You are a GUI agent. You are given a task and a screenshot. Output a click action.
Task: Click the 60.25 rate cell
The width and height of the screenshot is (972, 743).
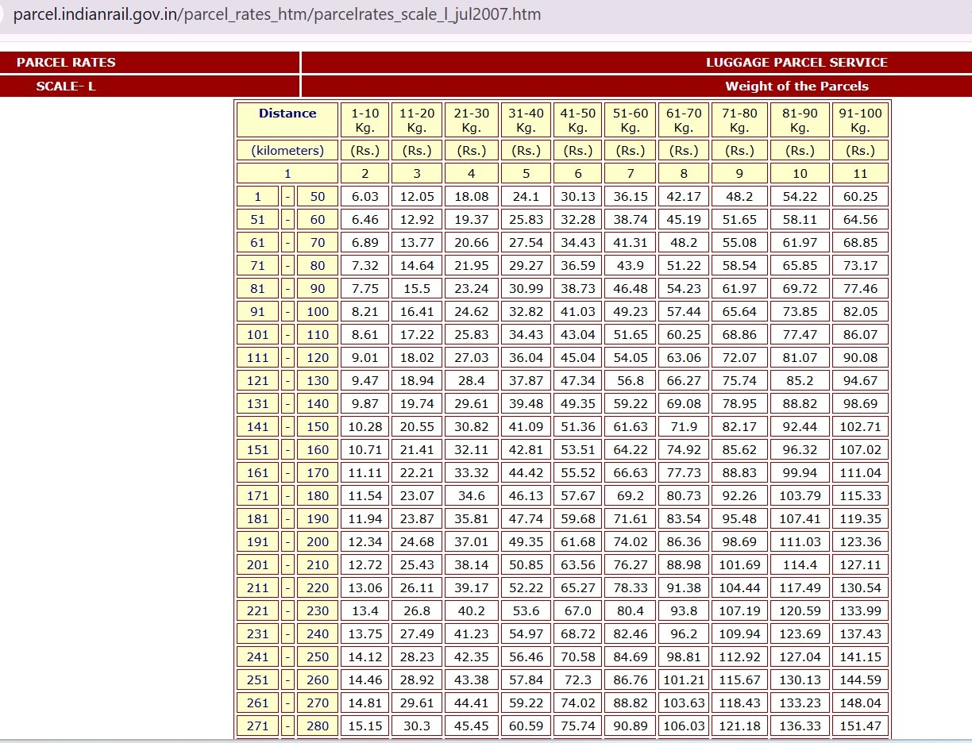(x=860, y=196)
